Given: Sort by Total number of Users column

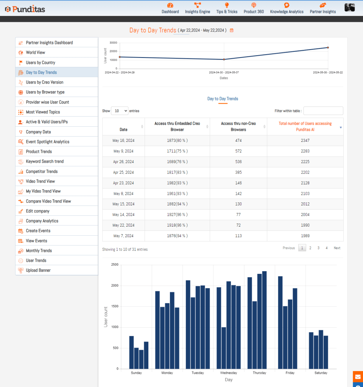Looking at the screenshot, I should point(305,126).
